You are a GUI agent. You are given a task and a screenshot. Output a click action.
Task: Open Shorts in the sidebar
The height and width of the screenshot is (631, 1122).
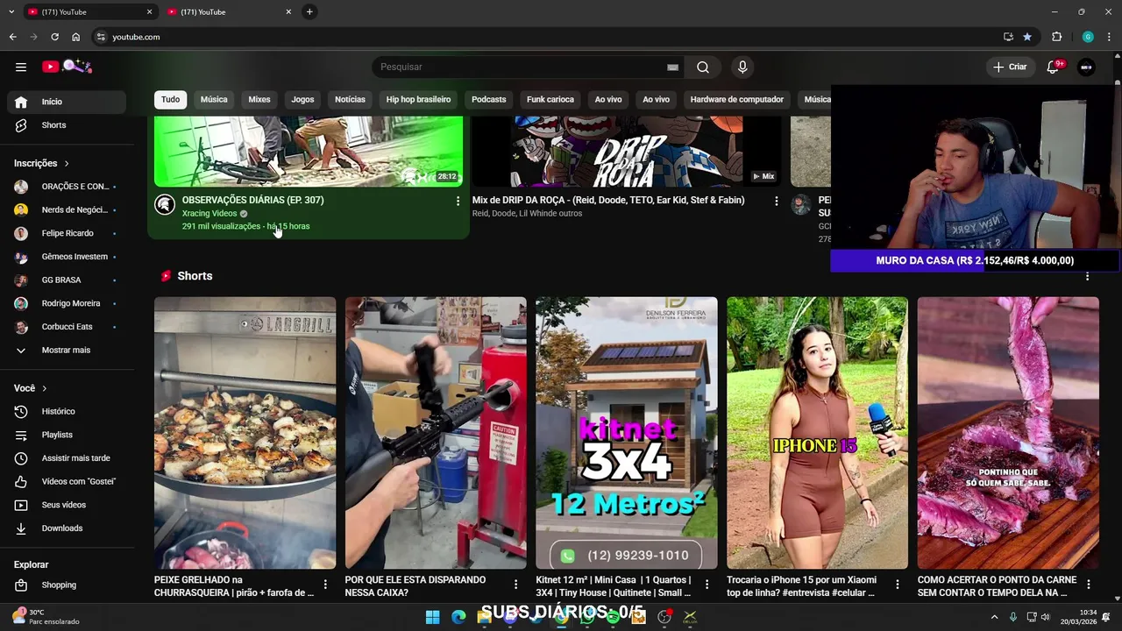67,125
